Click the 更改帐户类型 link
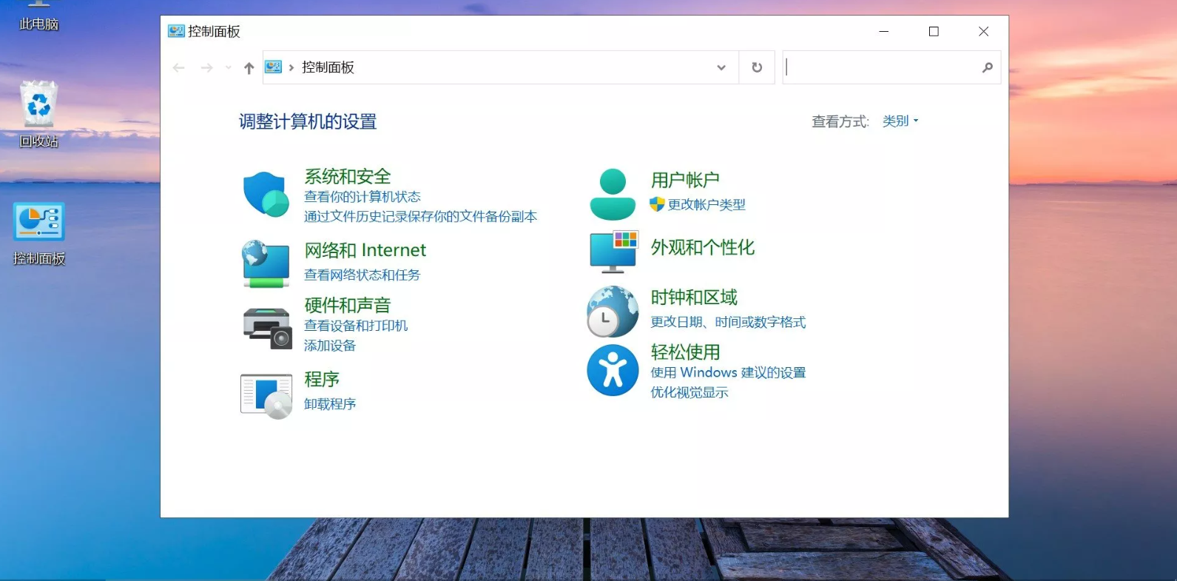 [706, 204]
